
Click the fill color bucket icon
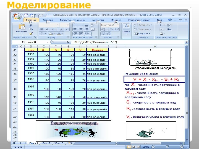[51, 34]
